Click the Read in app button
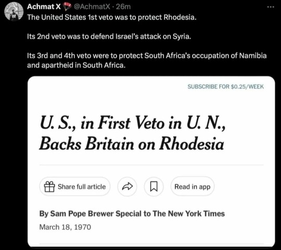This screenshot has height=250, width=281. [193, 187]
